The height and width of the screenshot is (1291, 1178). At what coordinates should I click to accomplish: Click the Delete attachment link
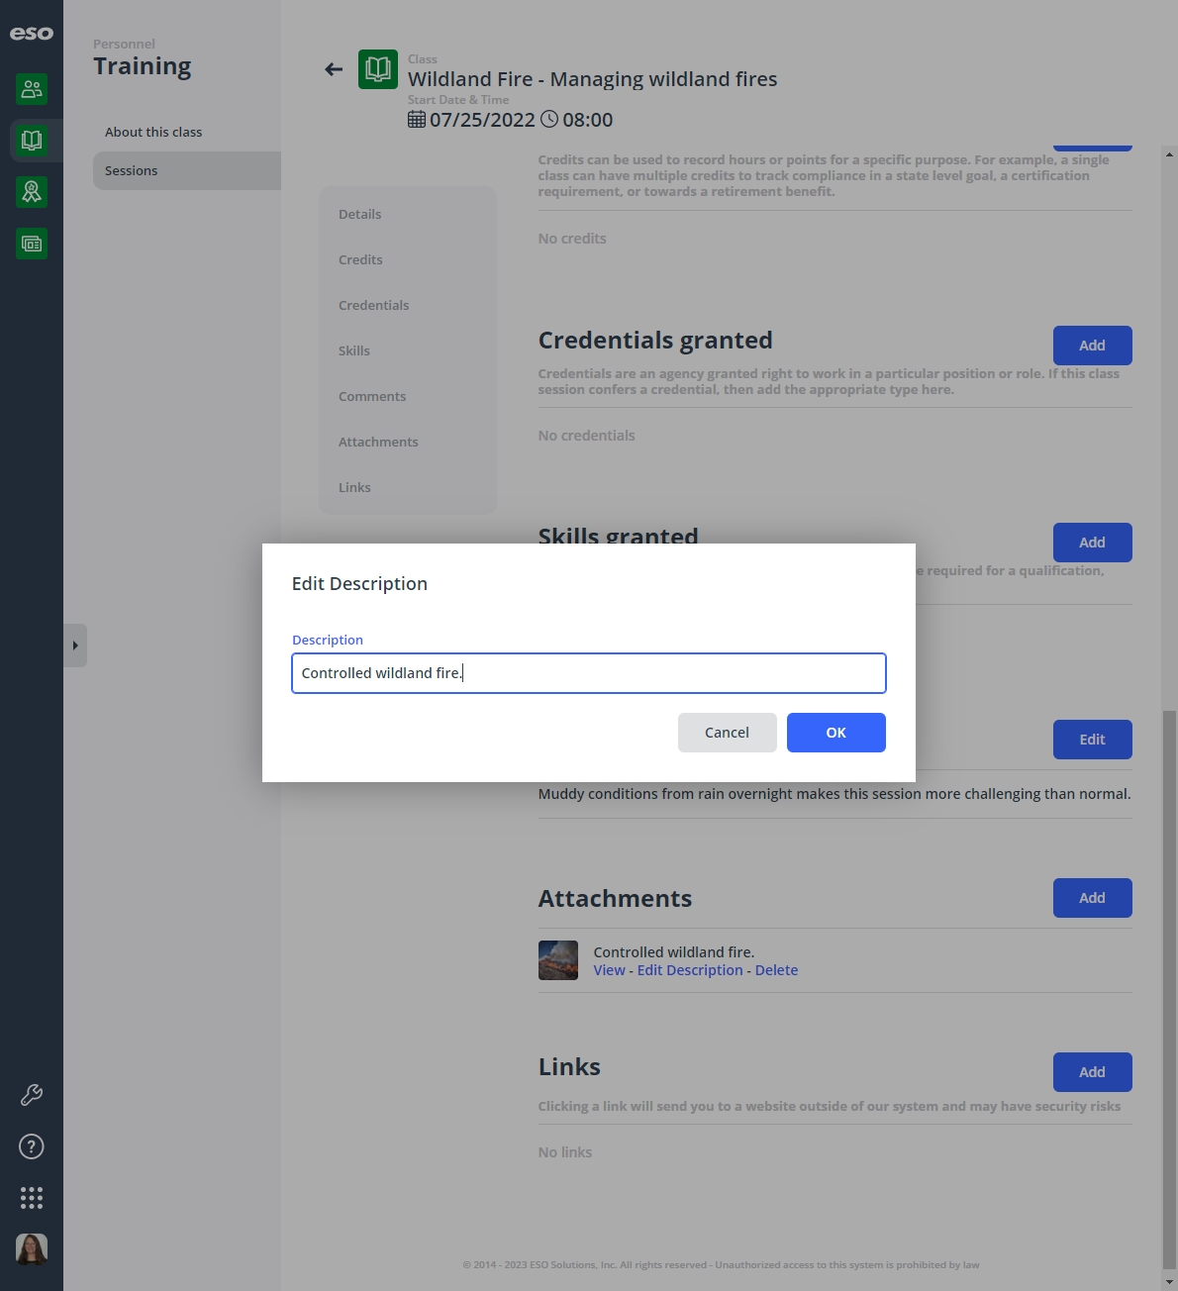776,970
